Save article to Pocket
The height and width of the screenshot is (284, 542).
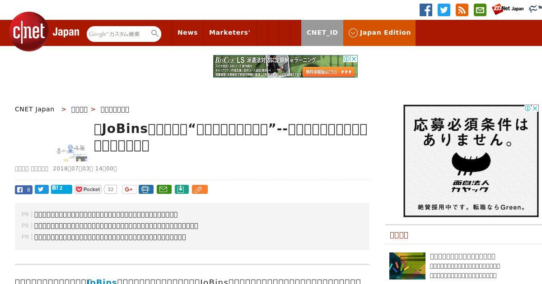point(88,189)
